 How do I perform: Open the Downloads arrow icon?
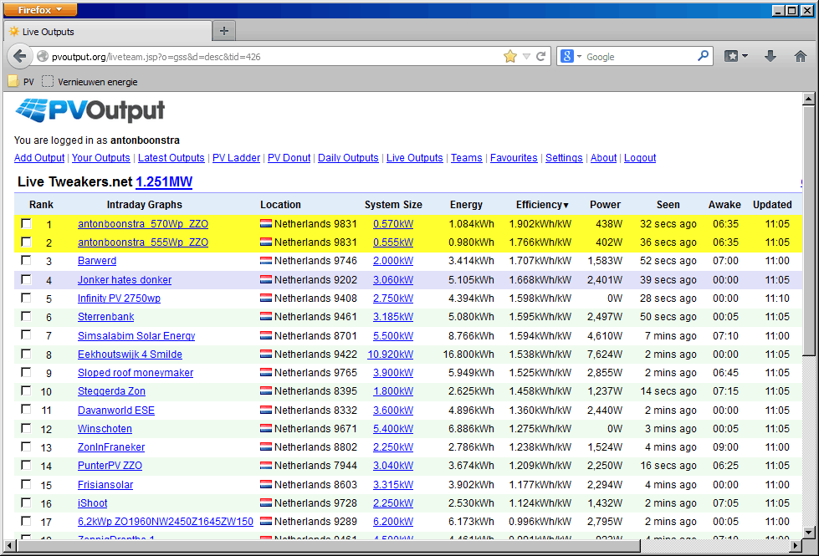click(x=770, y=56)
